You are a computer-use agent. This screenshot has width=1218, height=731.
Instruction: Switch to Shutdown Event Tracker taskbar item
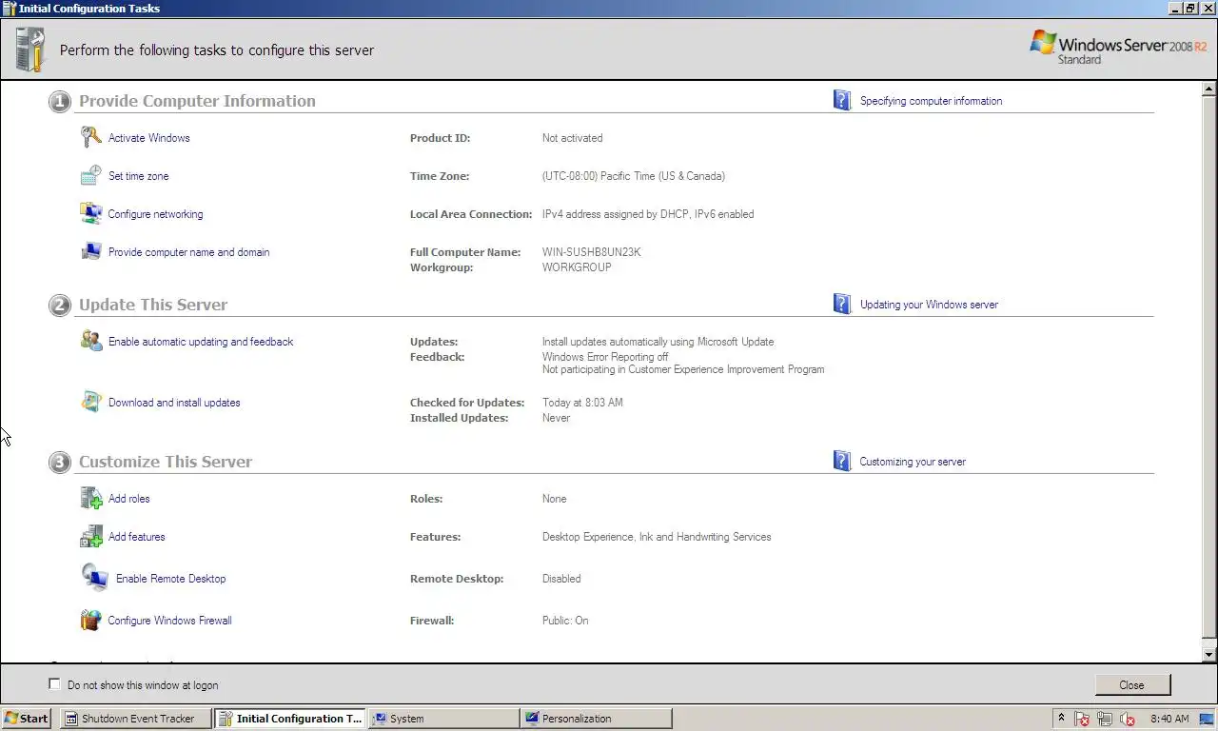point(136,719)
